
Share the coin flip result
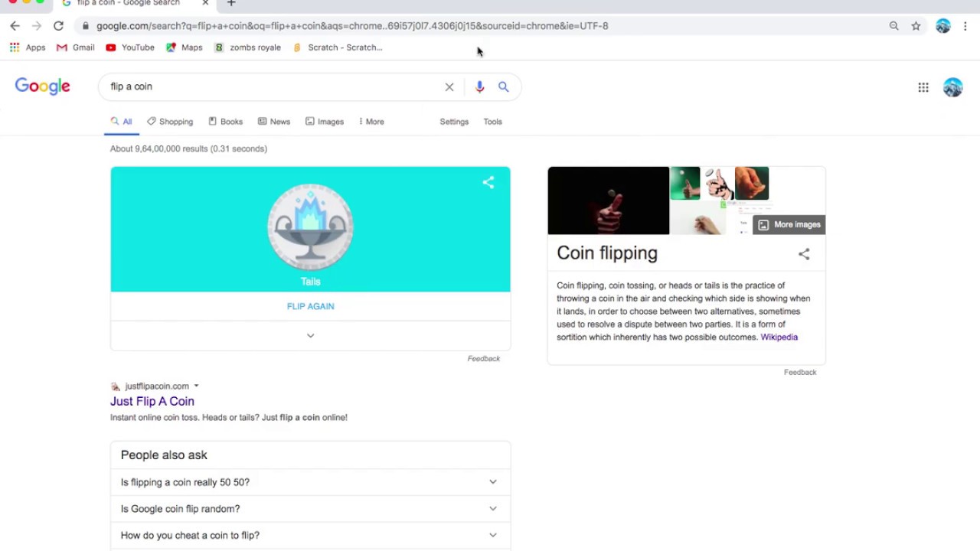(488, 182)
